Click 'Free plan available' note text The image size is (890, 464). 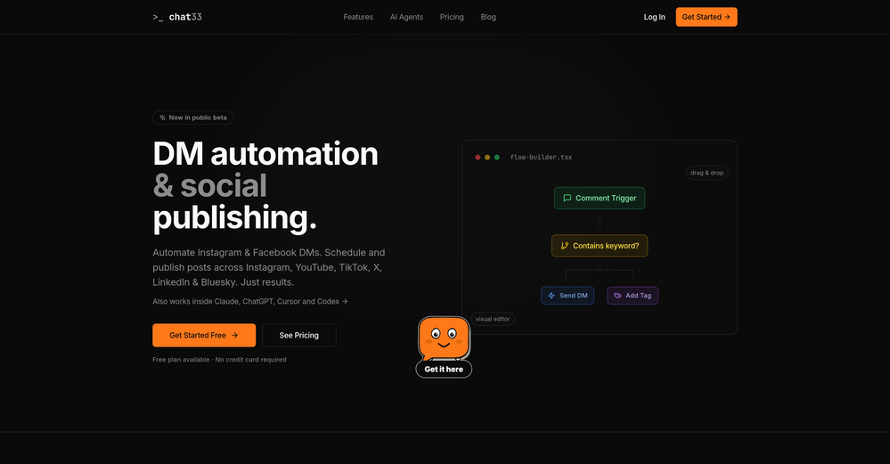(219, 360)
